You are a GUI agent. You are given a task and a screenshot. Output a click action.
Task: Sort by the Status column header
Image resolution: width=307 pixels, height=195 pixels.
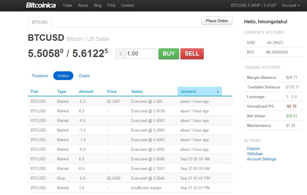137,92
